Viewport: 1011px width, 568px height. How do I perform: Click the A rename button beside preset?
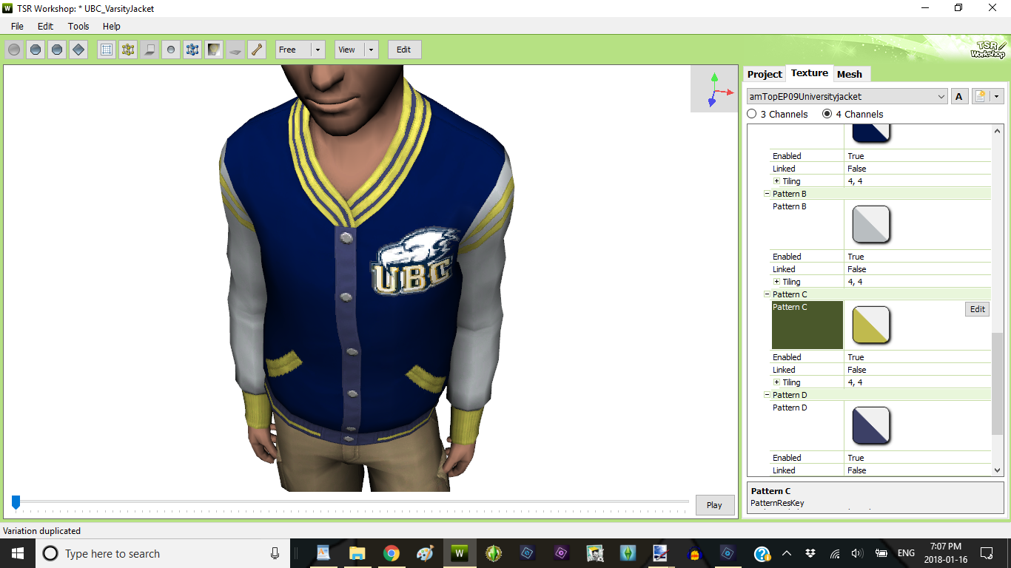click(x=959, y=96)
